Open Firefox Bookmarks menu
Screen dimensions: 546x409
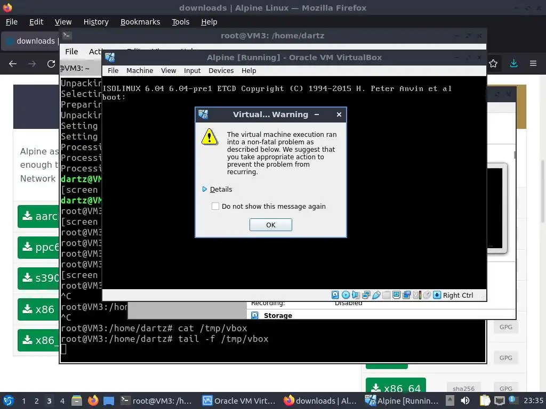click(x=140, y=22)
